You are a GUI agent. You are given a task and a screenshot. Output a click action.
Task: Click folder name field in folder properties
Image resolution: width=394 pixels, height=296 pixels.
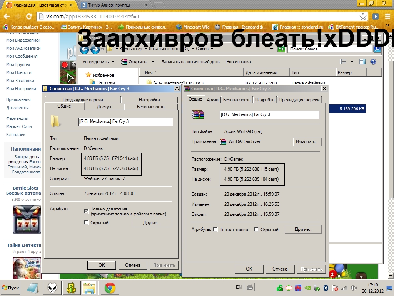point(125,121)
